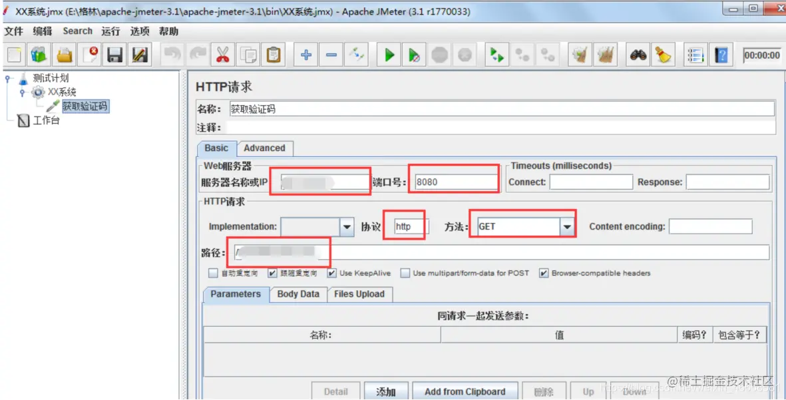This screenshot has width=786, height=400.
Task: Open the 运行 menu
Action: [110, 31]
